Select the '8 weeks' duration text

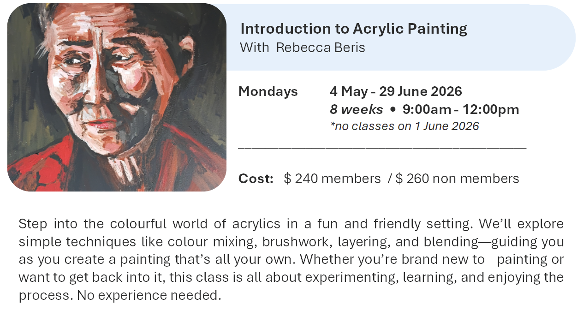[356, 109]
